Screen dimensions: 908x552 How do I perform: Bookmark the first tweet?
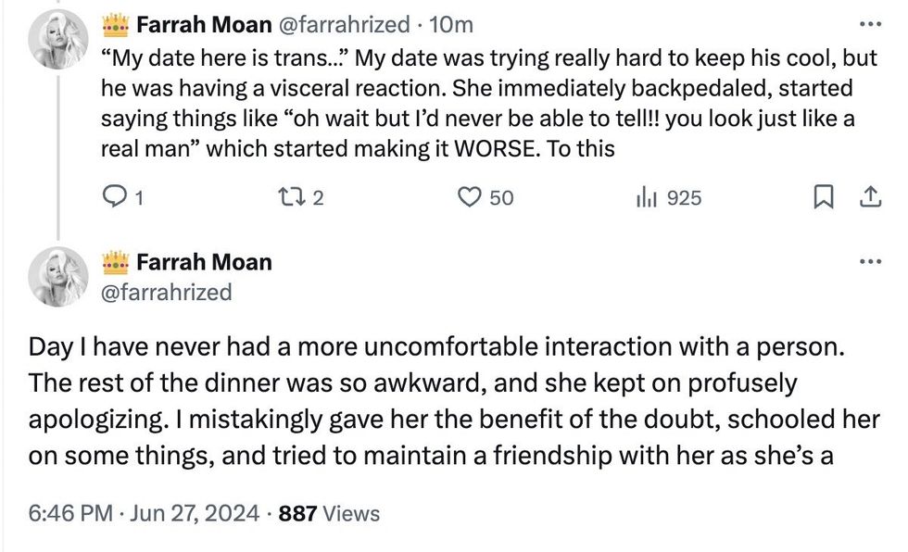point(825,196)
